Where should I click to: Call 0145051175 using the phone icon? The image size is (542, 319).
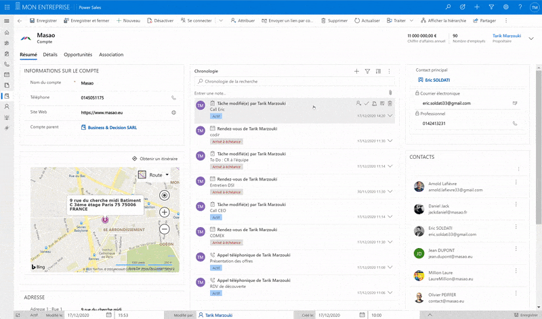(173, 97)
